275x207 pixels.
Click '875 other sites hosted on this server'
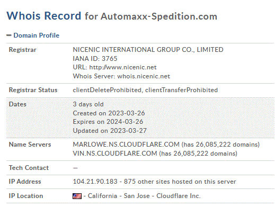point(180,182)
